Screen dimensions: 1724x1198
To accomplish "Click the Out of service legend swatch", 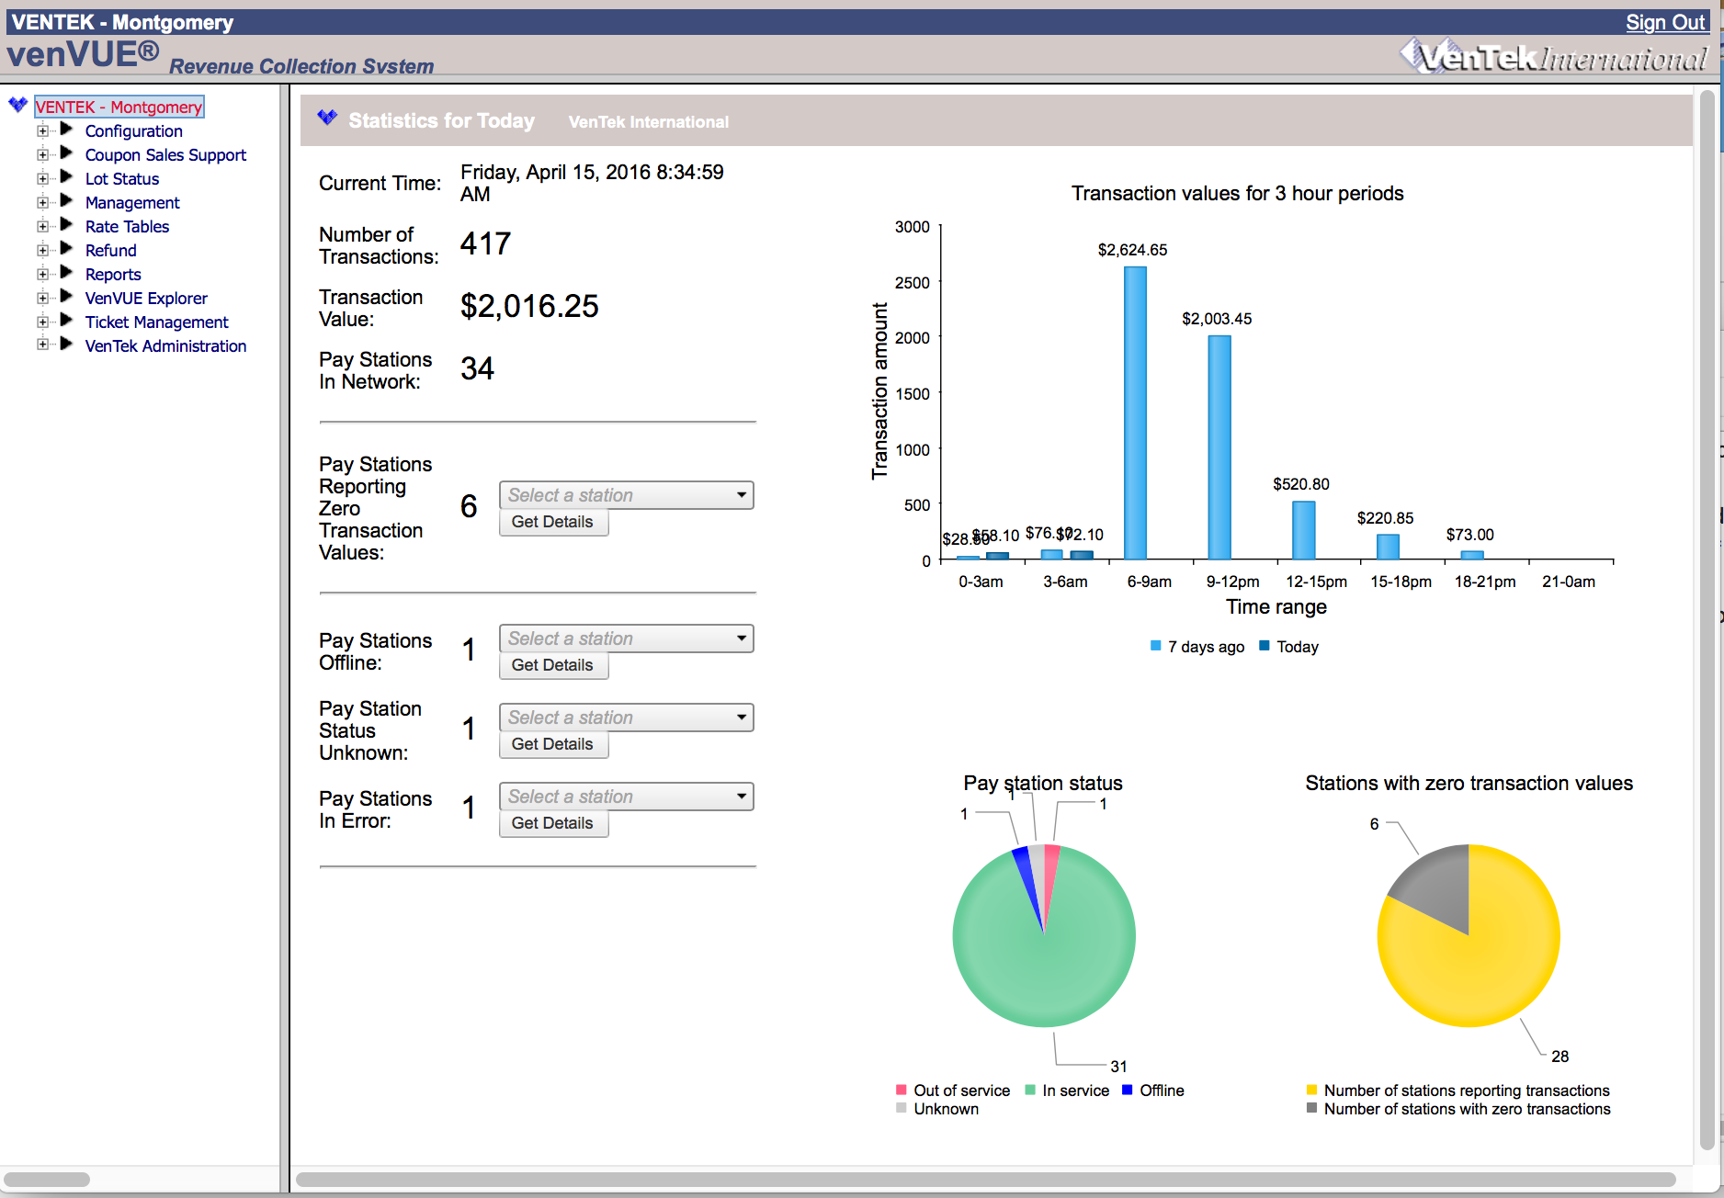I will pyautogui.click(x=902, y=1090).
